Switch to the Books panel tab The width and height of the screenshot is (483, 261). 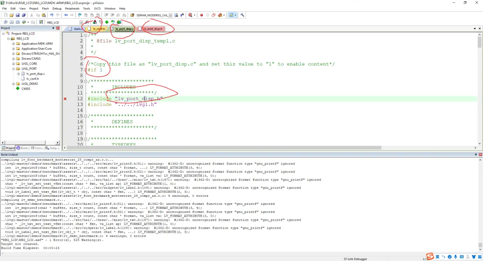pyautogui.click(x=22, y=148)
